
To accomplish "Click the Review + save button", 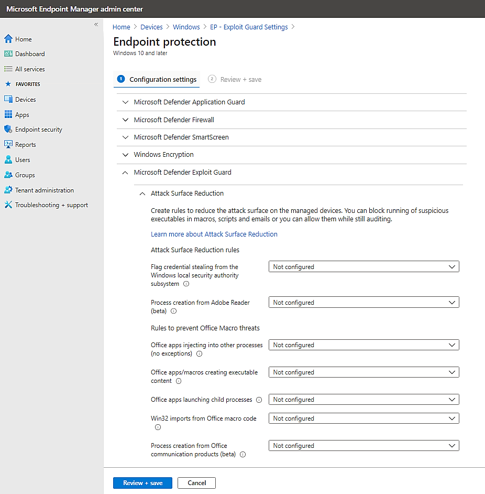I will click(x=142, y=483).
